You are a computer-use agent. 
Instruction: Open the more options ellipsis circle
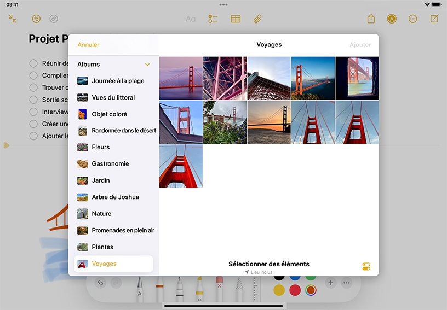pyautogui.click(x=412, y=19)
